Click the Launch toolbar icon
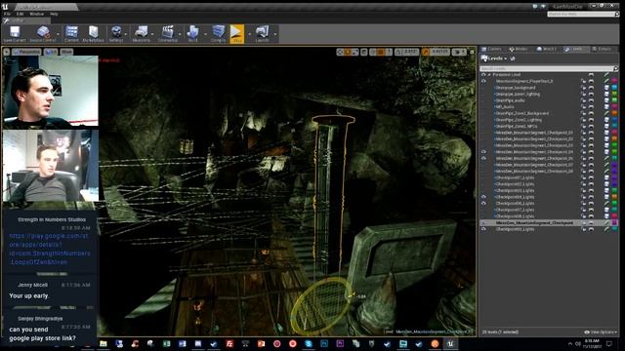This screenshot has width=625, height=351. 262,34
